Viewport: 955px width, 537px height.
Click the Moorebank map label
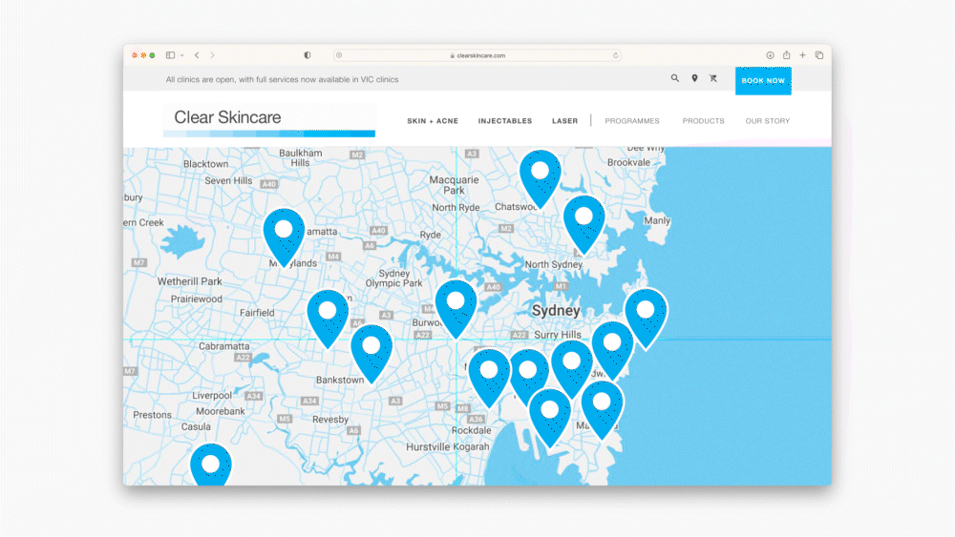pyautogui.click(x=221, y=411)
